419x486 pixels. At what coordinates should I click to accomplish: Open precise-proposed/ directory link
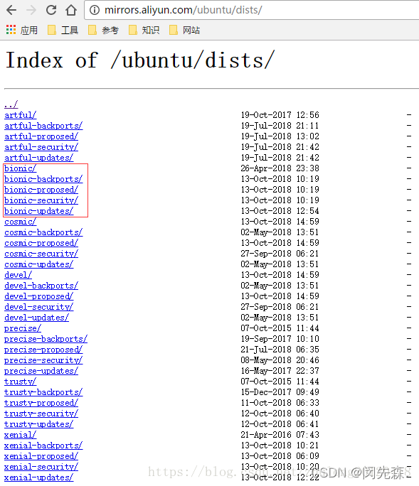pyautogui.click(x=43, y=350)
